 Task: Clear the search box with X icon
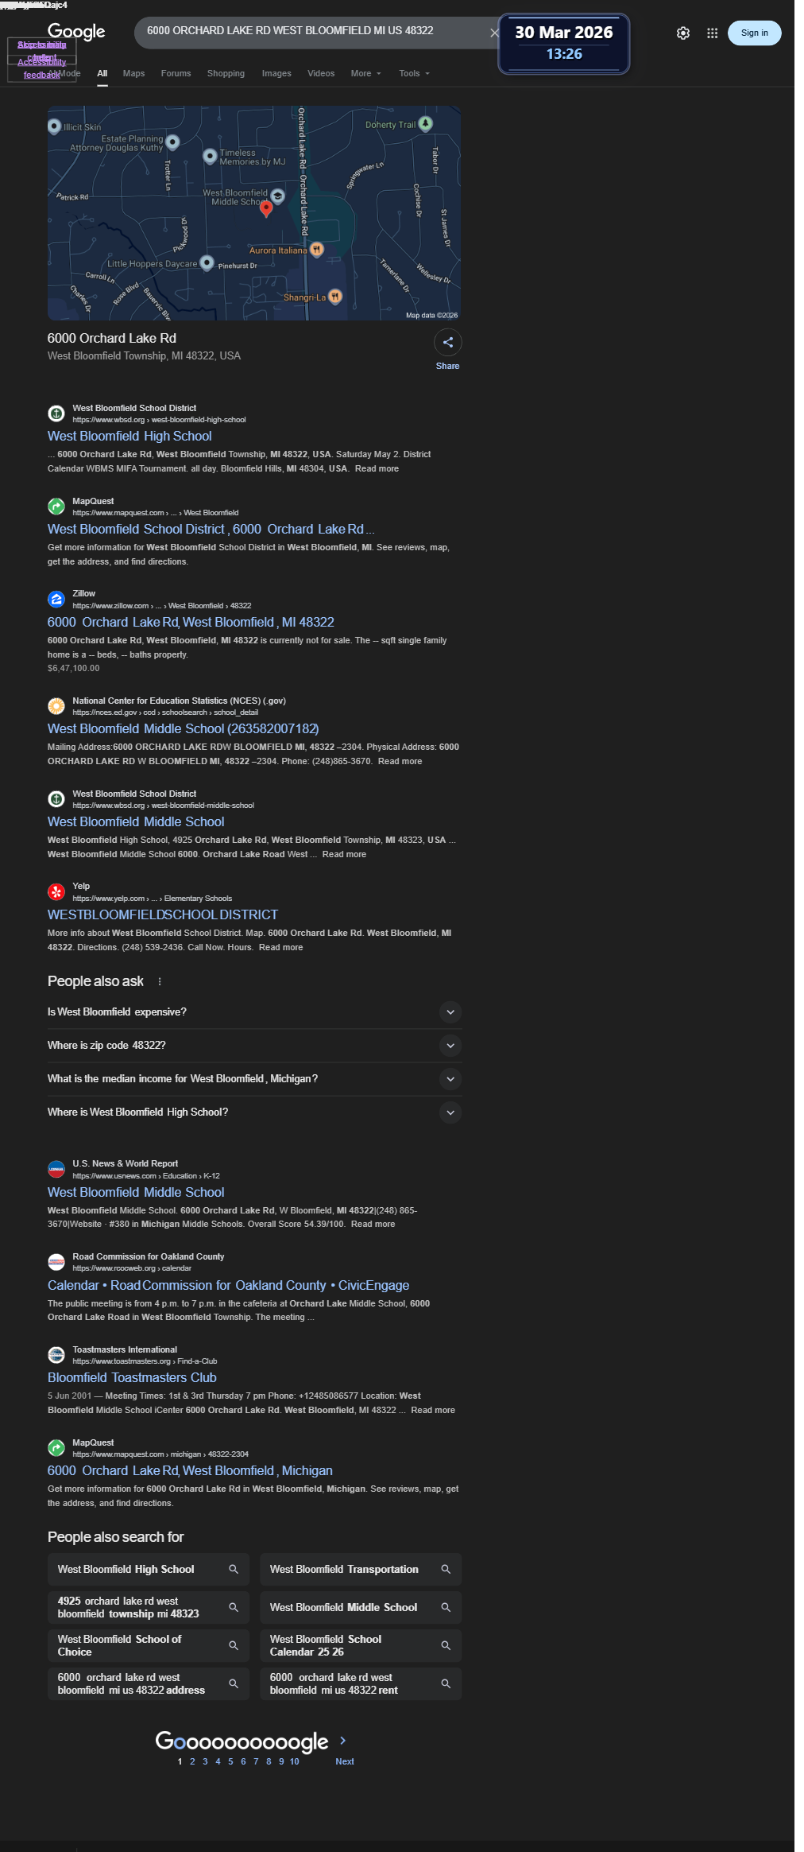pyautogui.click(x=494, y=33)
